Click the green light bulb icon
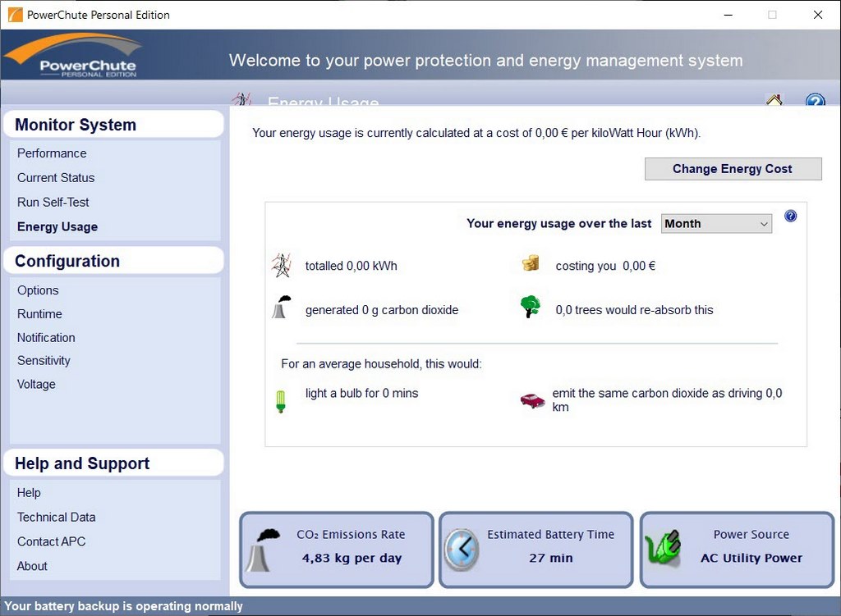This screenshot has width=841, height=616. (x=281, y=401)
